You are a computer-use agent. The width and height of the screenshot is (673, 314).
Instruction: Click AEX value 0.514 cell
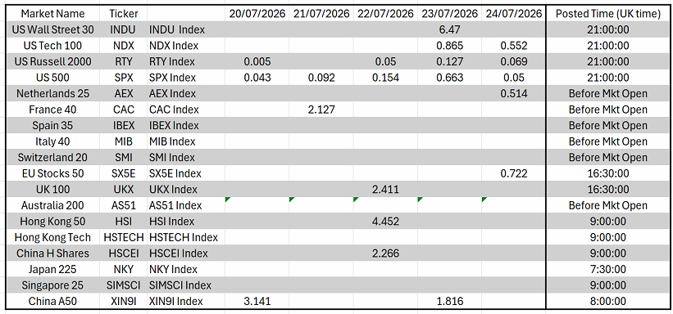click(x=514, y=94)
